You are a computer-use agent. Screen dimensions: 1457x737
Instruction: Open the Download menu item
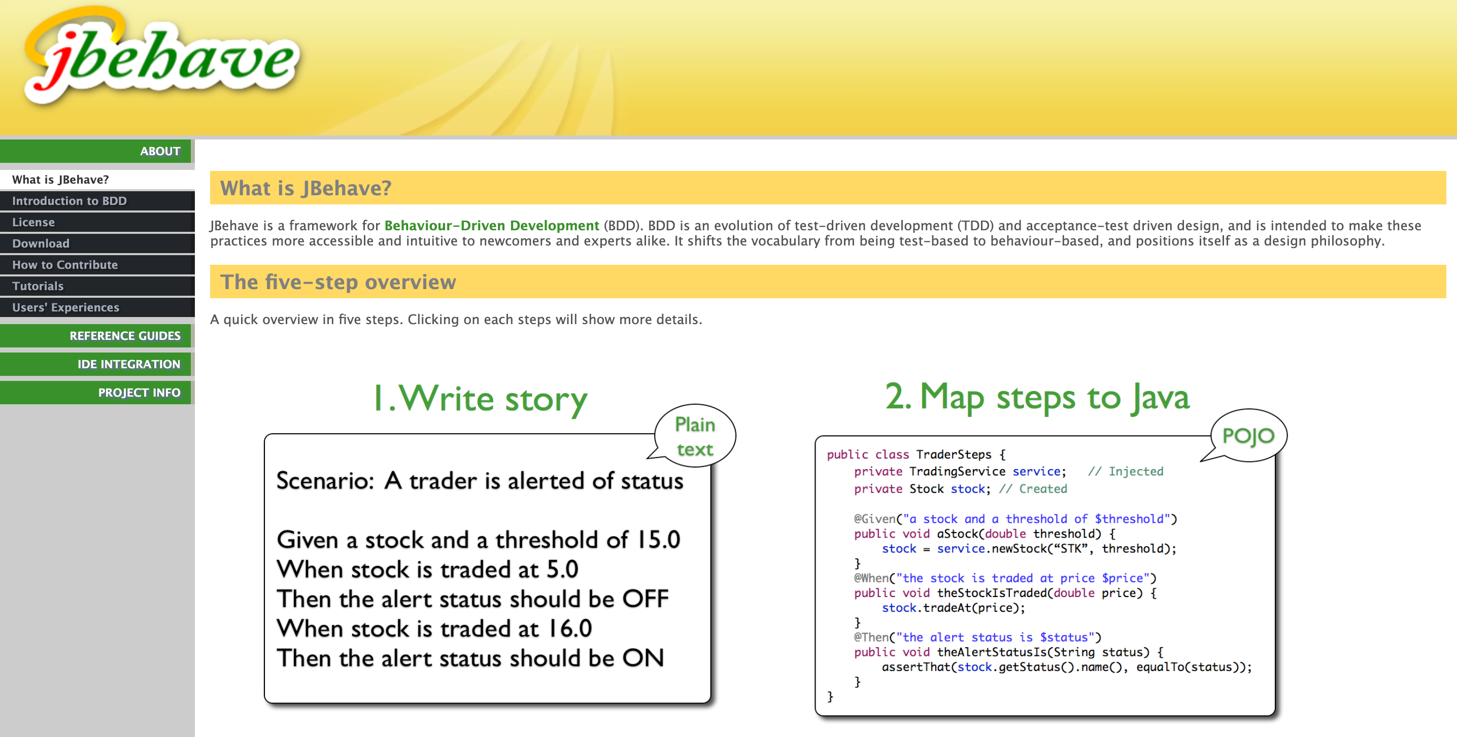tap(41, 243)
